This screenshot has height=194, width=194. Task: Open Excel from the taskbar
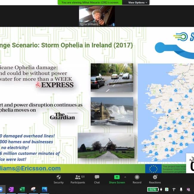pos(22,189)
